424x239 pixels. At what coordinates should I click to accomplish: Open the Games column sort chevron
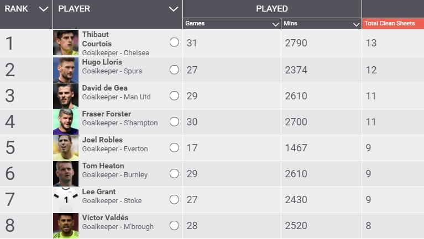click(275, 24)
